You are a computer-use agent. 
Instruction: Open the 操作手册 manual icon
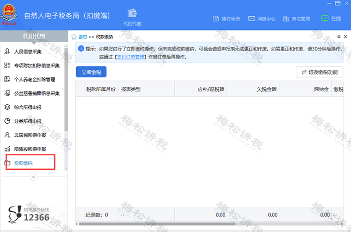(x=216, y=19)
